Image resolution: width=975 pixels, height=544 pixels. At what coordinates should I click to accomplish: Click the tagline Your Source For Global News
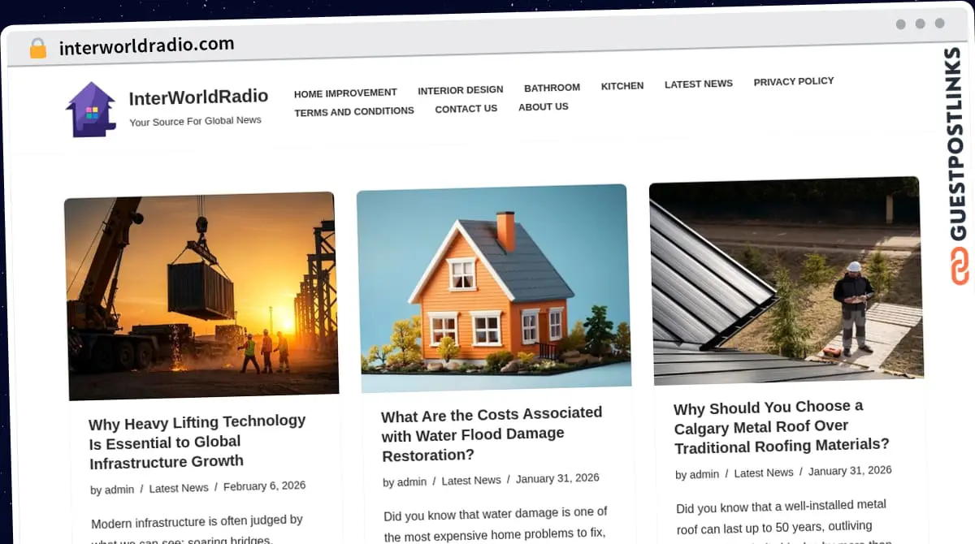196,121
